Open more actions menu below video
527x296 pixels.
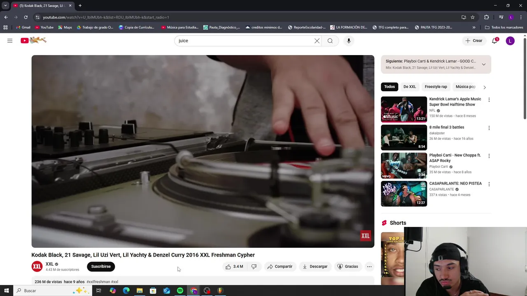point(369,266)
